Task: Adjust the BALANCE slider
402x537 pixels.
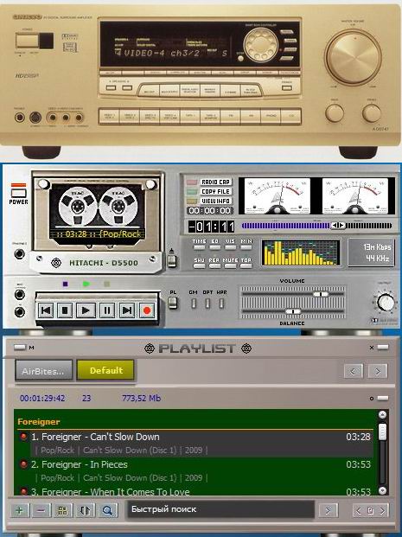Action: click(x=293, y=311)
